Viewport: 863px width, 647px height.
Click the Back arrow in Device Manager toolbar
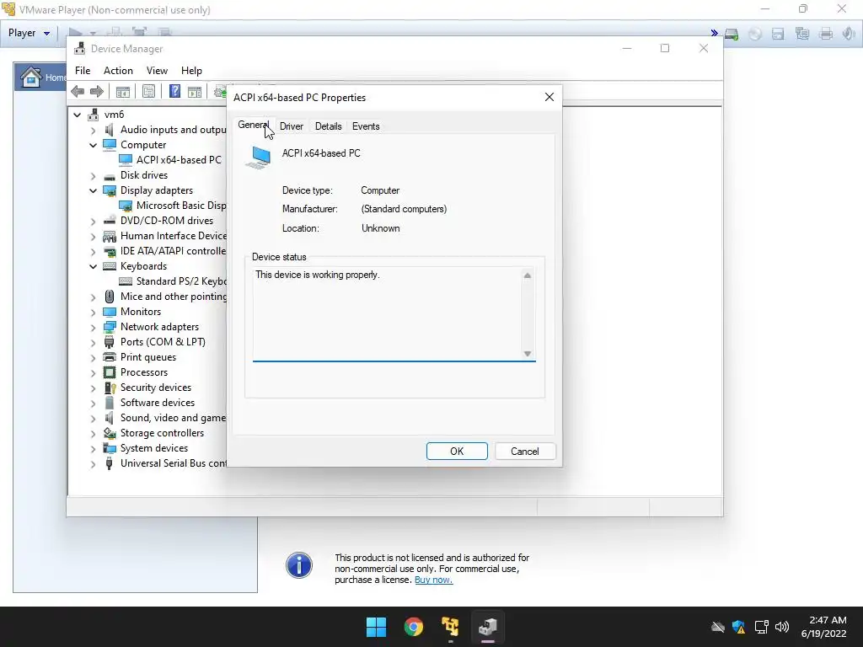(78, 91)
